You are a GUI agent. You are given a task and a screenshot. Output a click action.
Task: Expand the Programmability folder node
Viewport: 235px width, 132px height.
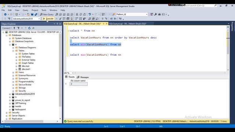tap(13, 82)
